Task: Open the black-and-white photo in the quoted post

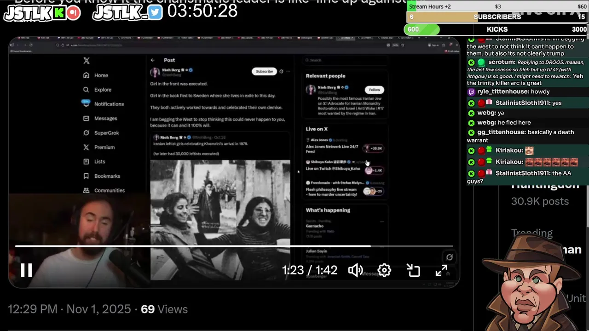Action: [220, 220]
